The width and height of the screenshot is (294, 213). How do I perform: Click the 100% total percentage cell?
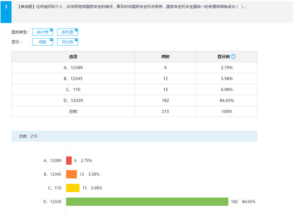(x=226, y=112)
